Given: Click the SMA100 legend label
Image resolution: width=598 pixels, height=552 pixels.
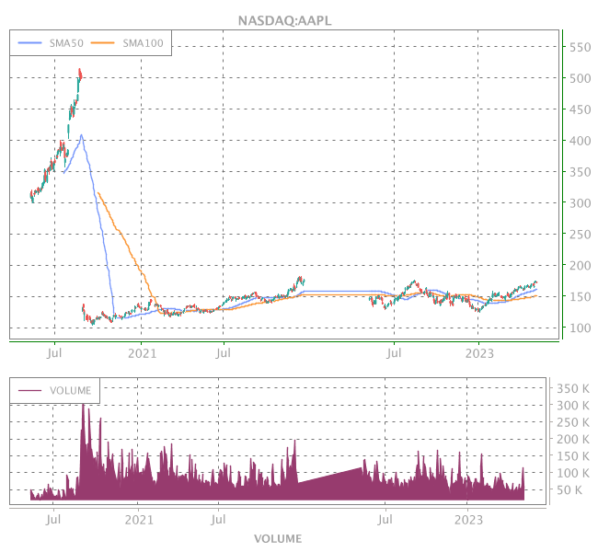Looking at the screenshot, I should 143,43.
